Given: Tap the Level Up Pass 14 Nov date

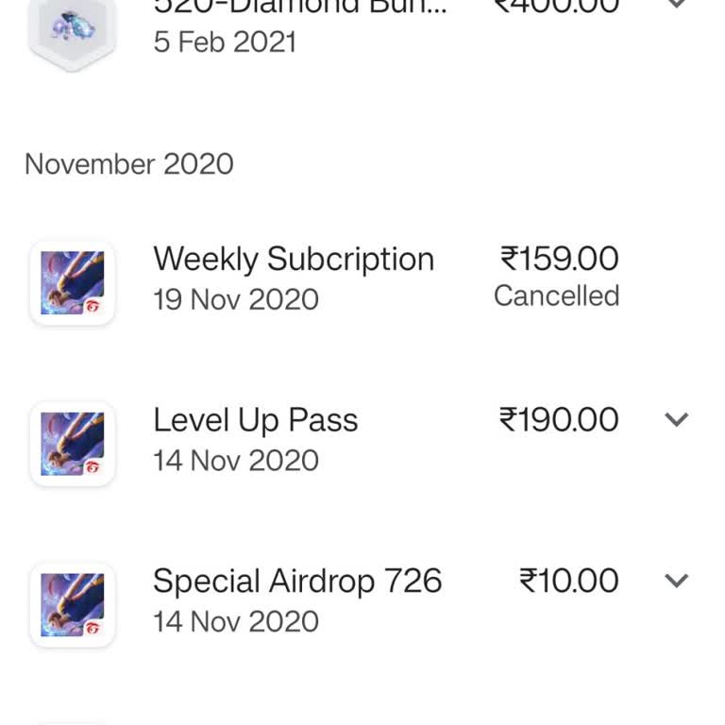Looking at the screenshot, I should tap(236, 461).
